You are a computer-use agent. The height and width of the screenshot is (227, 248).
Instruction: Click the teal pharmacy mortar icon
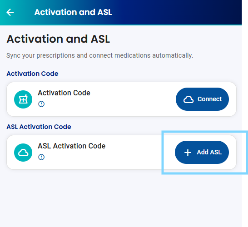23,99
